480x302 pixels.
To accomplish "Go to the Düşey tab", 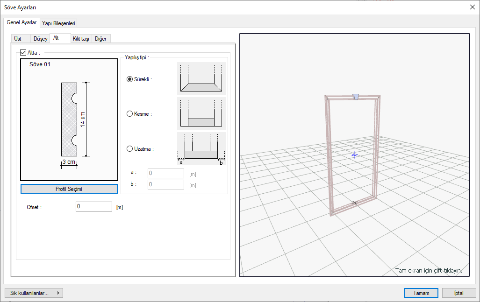I will [41, 39].
